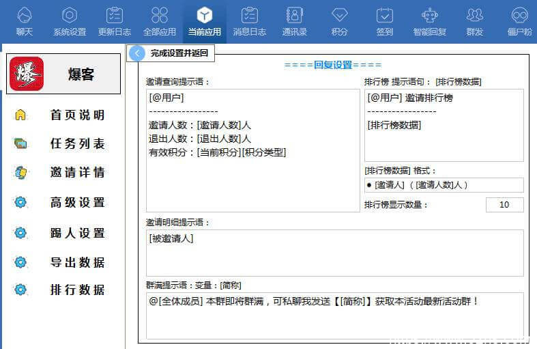Screen dimensions: 537x349
Task: Select 踢人设置 in the sidebar
Action: click(76, 233)
